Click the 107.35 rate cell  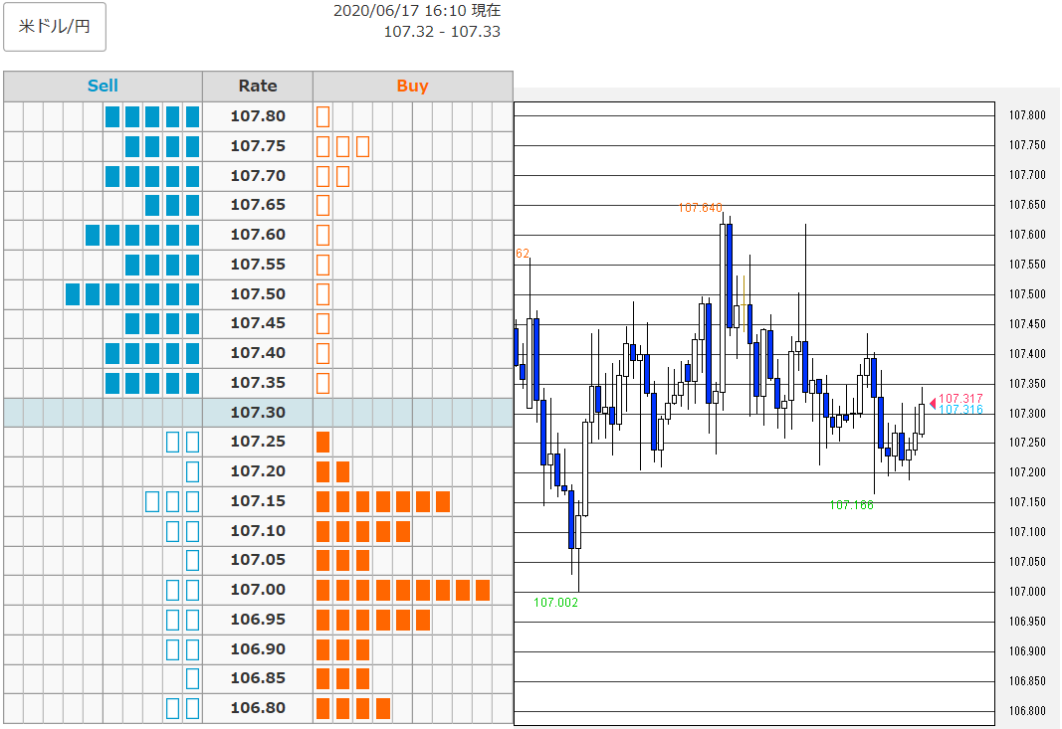tap(258, 383)
